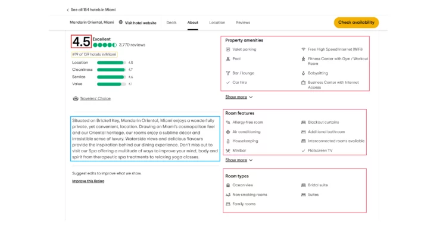Click #19 of 139 hotels in Miami

(94, 54)
